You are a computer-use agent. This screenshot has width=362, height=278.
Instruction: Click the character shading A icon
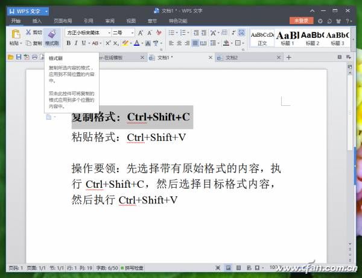pos(148,43)
